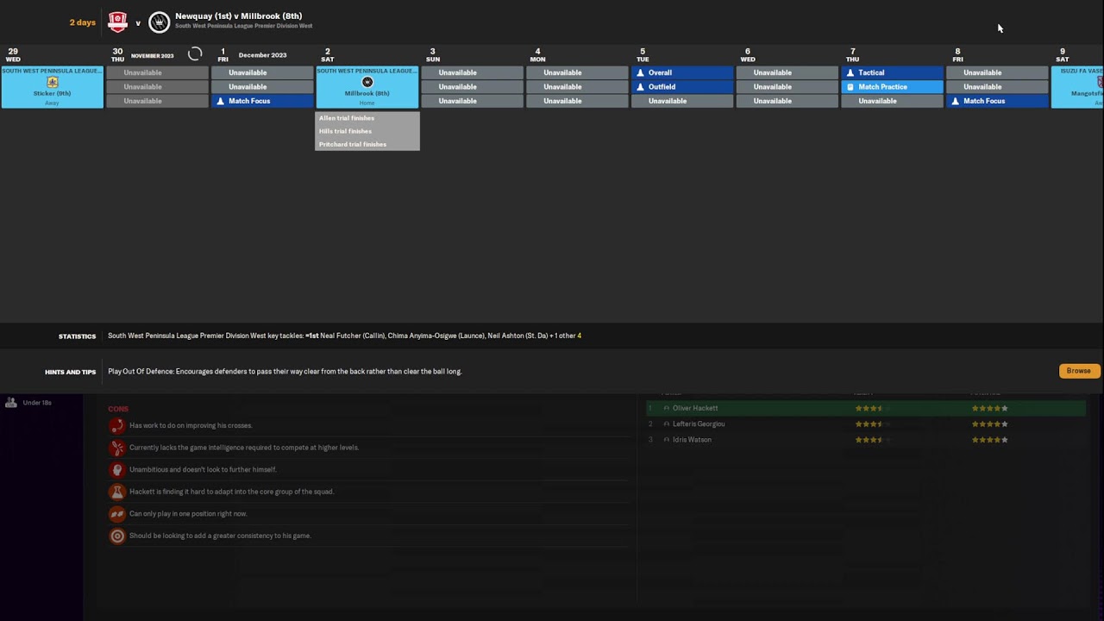Select the one position boots icon
The width and height of the screenshot is (1104, 621).
[117, 514]
